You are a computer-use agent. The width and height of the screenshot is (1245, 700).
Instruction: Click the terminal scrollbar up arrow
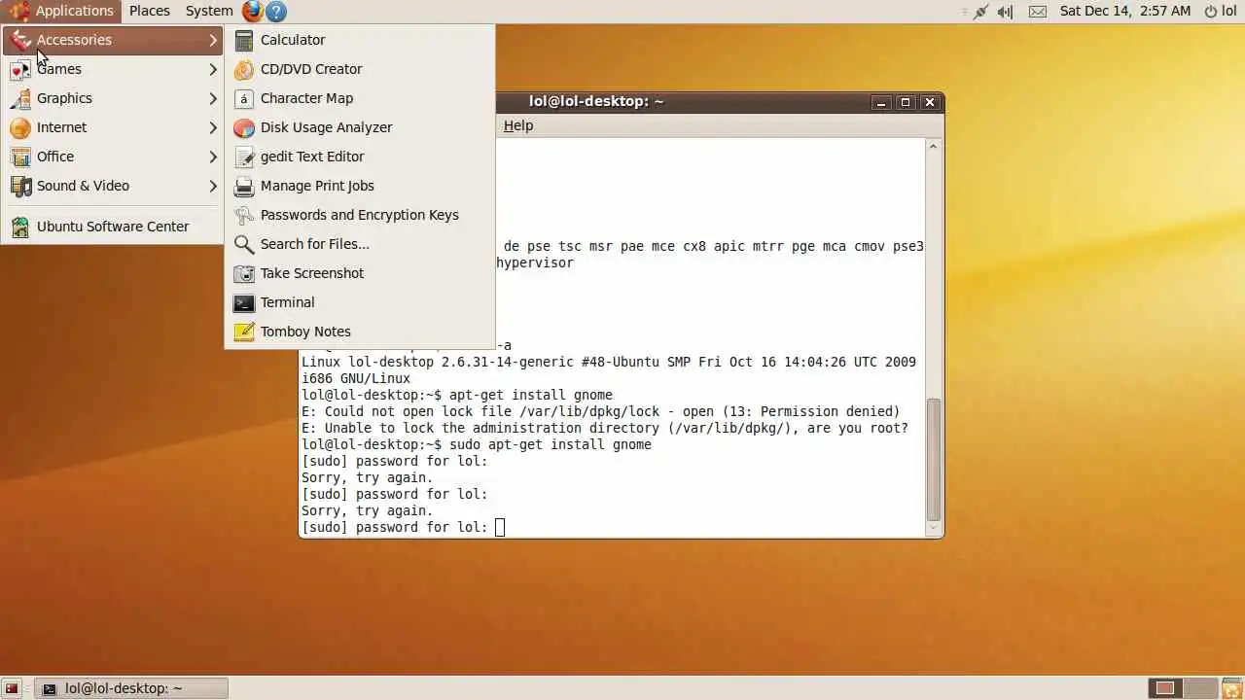coord(934,147)
